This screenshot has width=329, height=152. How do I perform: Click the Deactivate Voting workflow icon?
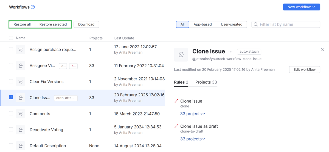click(21, 130)
